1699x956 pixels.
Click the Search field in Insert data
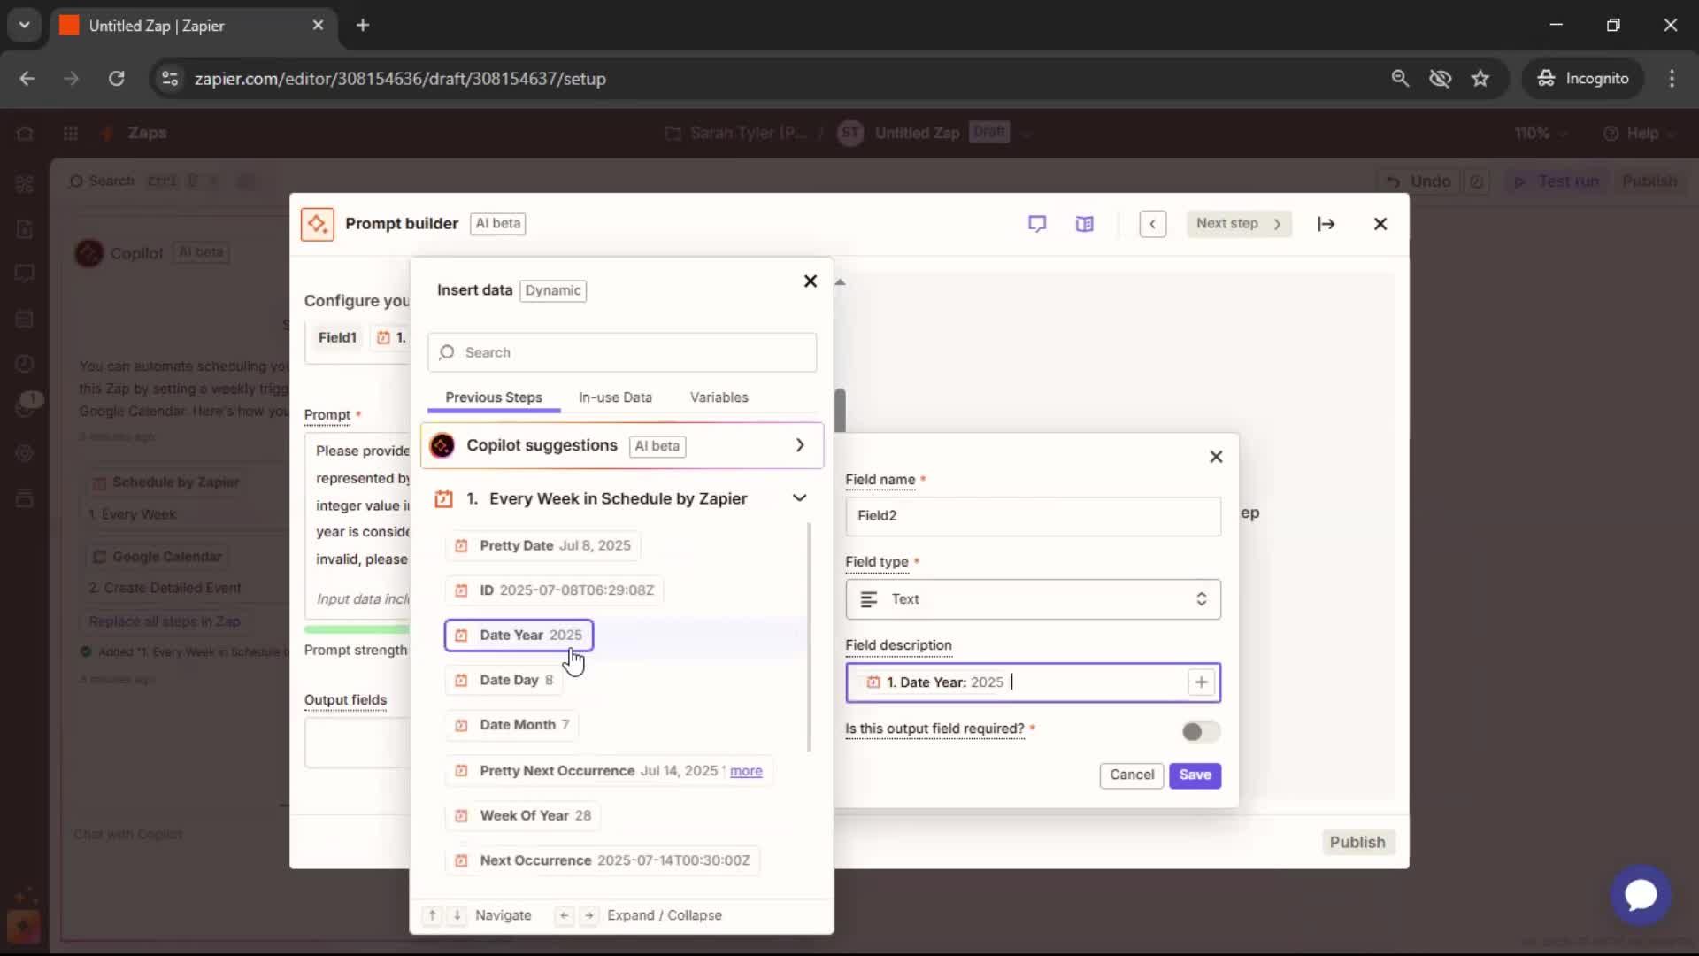[x=622, y=352]
